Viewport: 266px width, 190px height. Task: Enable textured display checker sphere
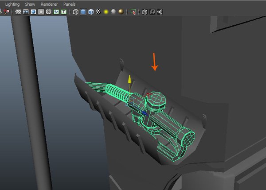pos(98,12)
